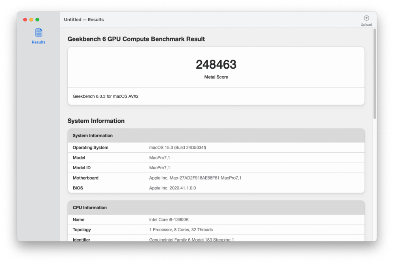The image size is (394, 264).
Task: Click the Metal Score label
Action: click(x=216, y=77)
